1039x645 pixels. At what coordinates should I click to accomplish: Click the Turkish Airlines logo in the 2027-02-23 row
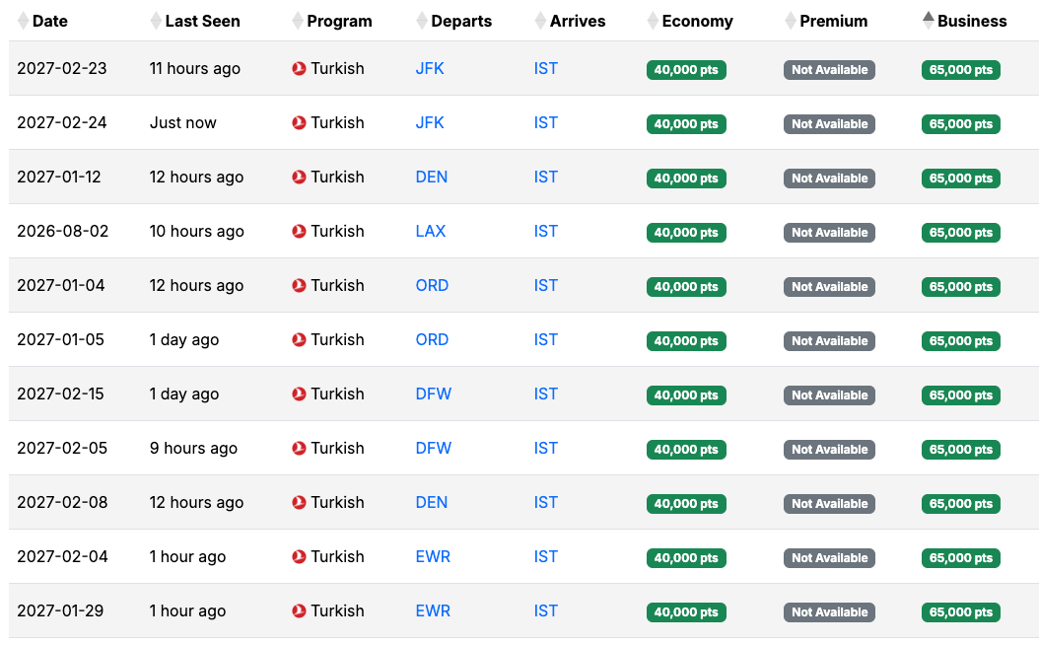(x=300, y=69)
